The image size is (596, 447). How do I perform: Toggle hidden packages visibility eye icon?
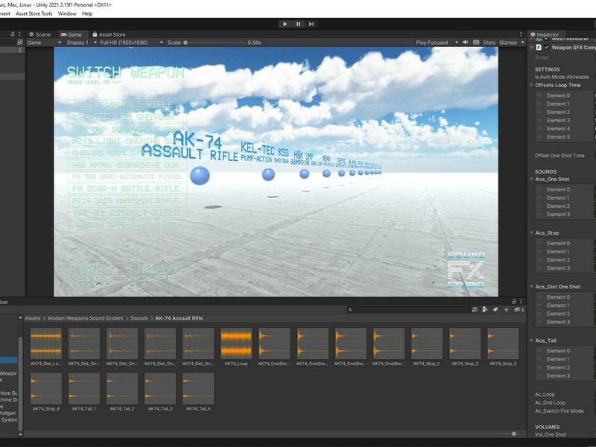[x=519, y=310]
